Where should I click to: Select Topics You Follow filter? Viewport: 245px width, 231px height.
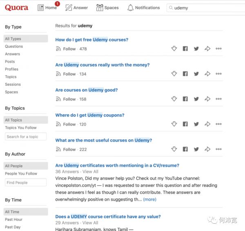tap(21, 128)
